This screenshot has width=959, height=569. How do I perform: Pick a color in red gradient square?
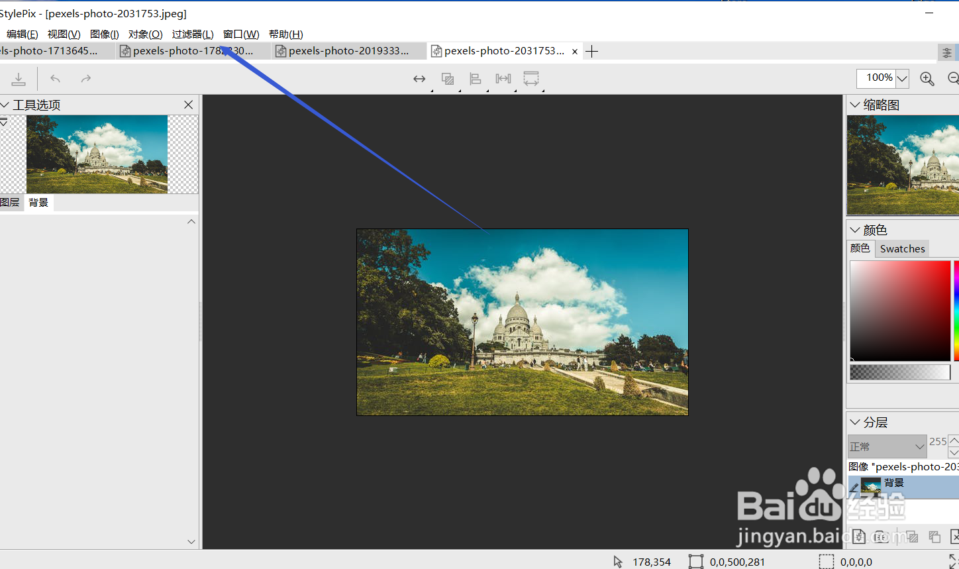900,311
